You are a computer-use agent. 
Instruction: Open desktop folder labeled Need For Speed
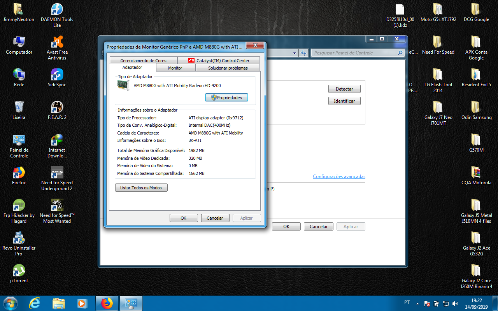click(438, 45)
